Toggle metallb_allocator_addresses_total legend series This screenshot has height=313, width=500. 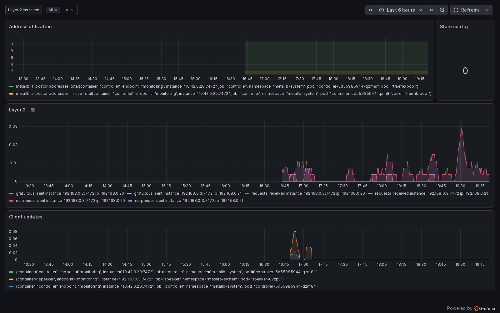217,86
